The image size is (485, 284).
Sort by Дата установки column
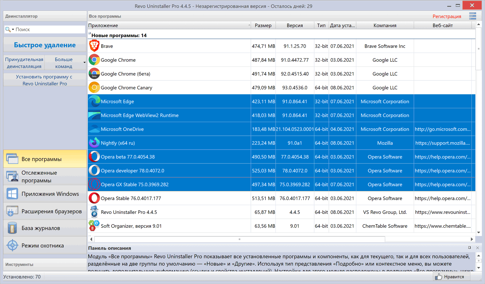pos(342,25)
